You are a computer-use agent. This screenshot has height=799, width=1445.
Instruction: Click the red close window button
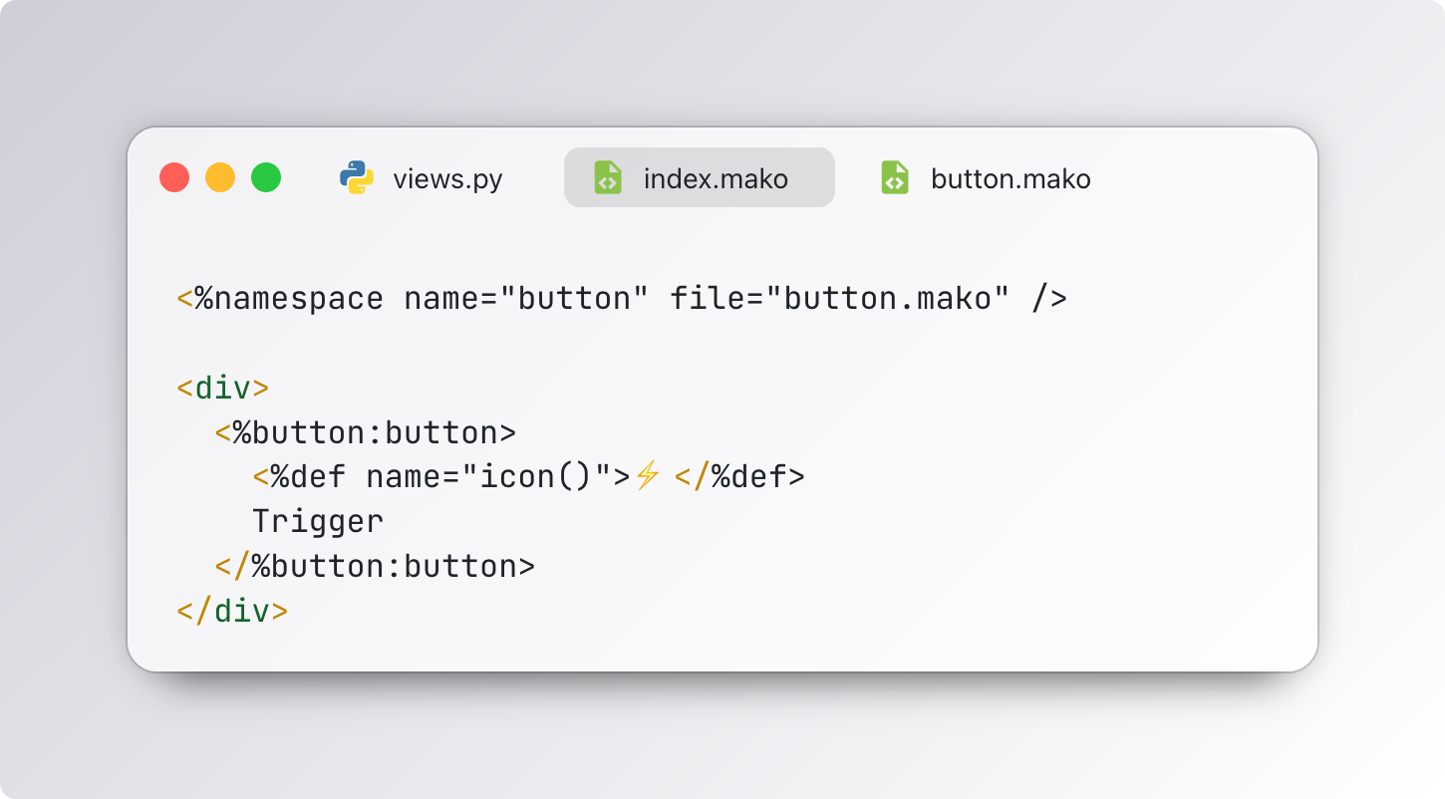pyautogui.click(x=174, y=178)
